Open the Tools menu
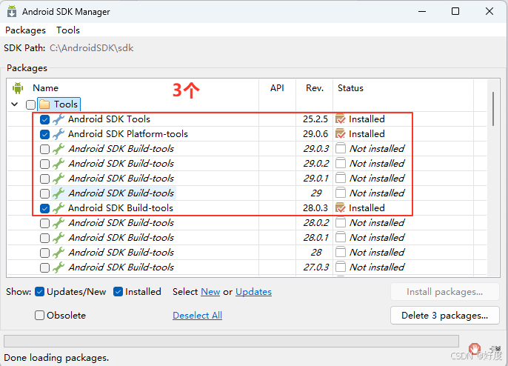Viewport: 508px width, 366px height. (x=68, y=30)
